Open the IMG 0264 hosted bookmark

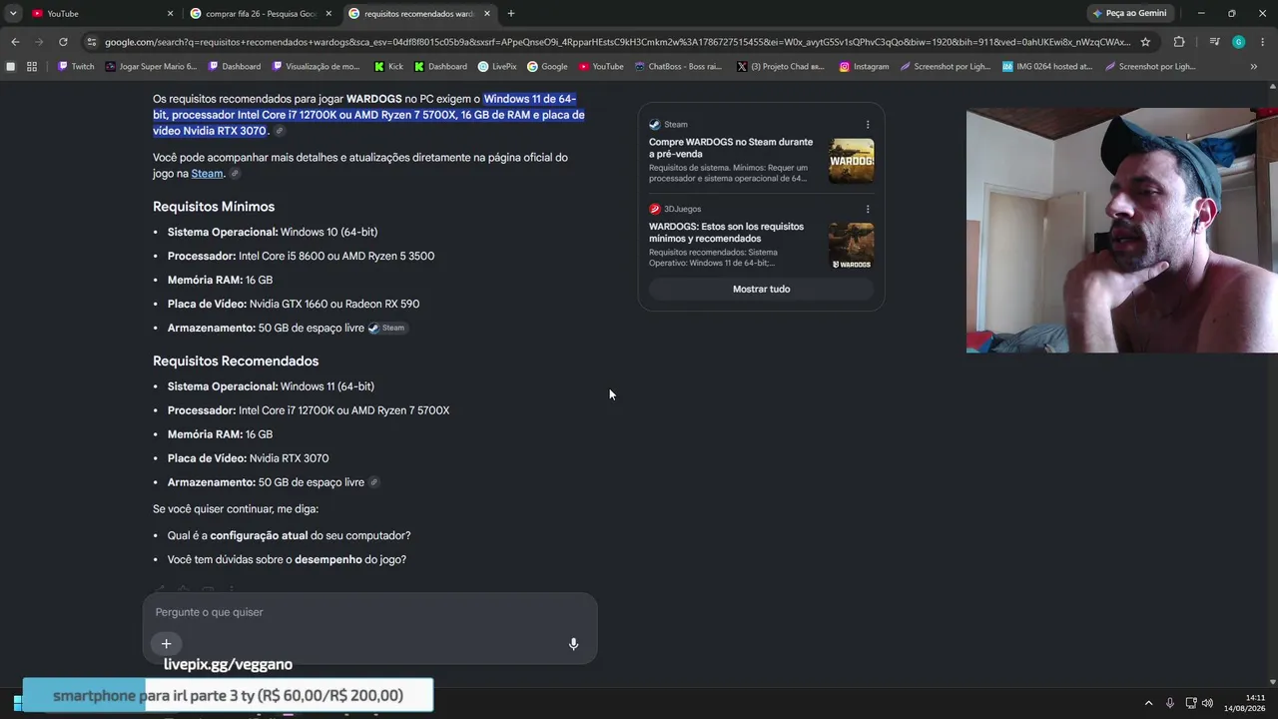(x=1047, y=67)
